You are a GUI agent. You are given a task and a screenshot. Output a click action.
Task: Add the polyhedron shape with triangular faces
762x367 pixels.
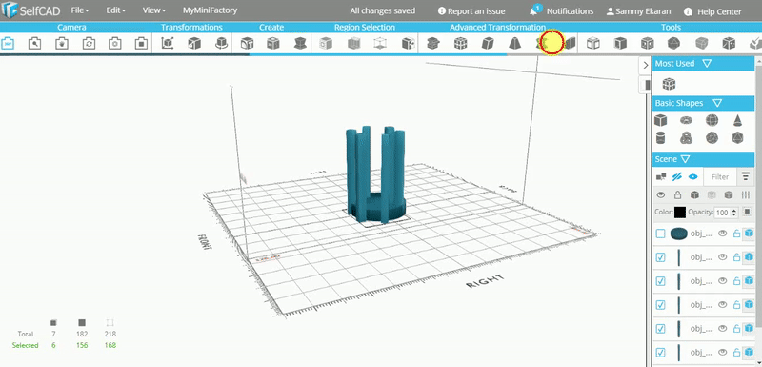[737, 137]
